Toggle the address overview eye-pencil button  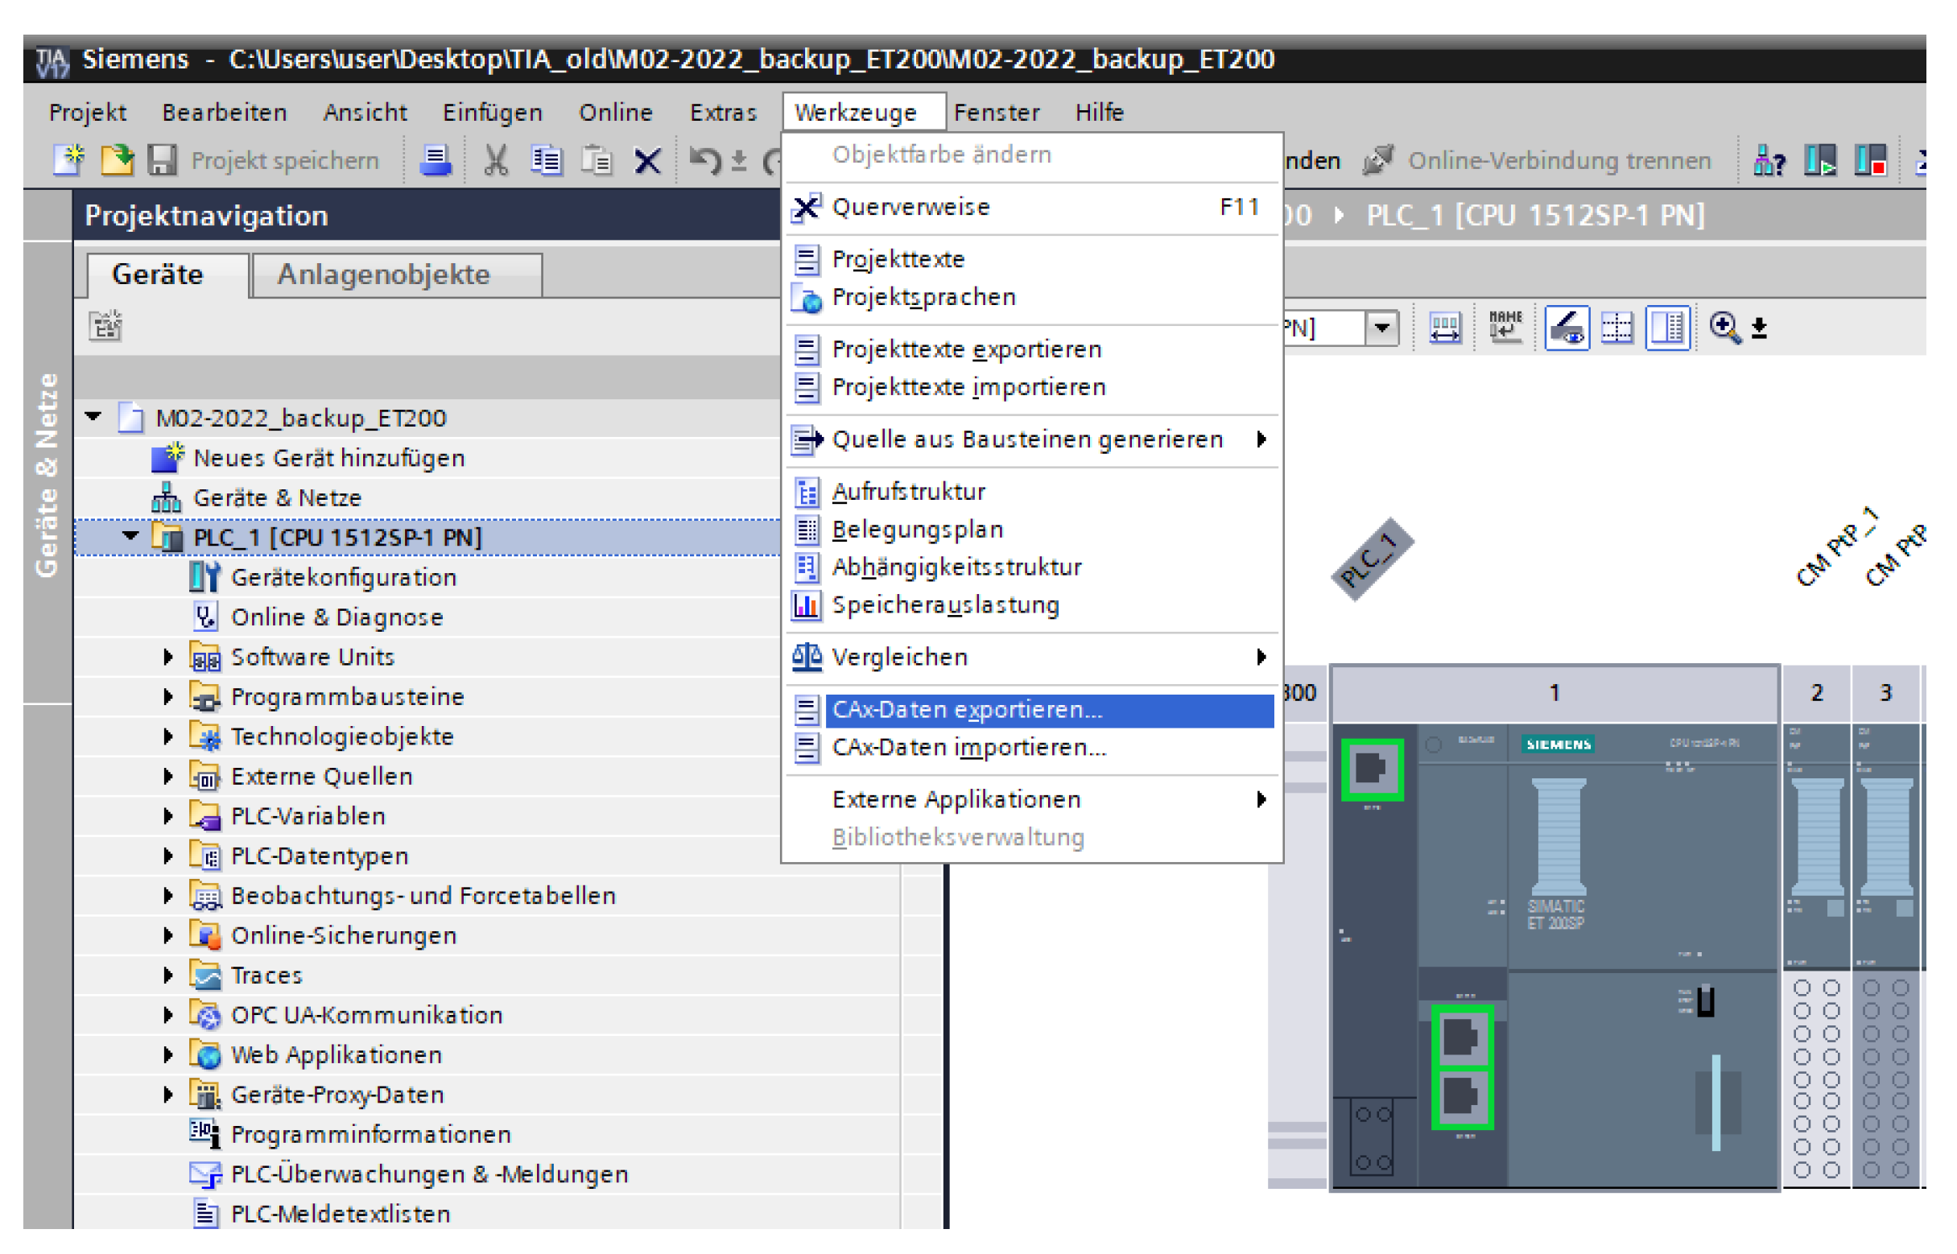pyautogui.click(x=1567, y=328)
